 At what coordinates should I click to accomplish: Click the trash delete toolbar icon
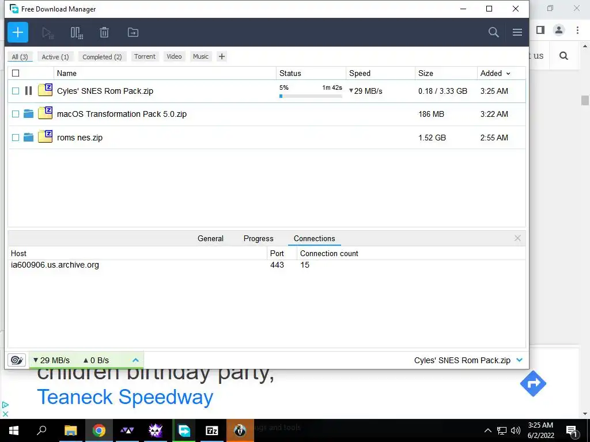[x=104, y=32]
